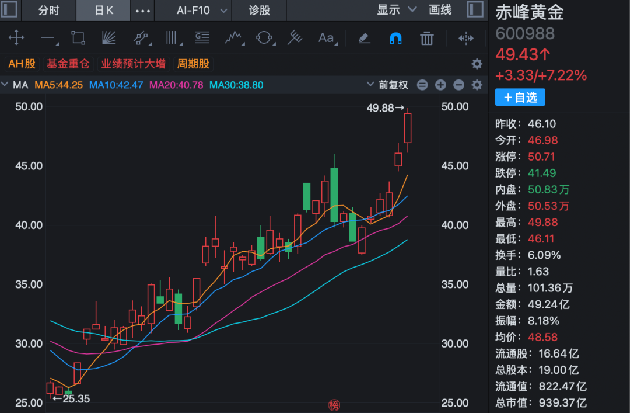Click the 涨停 value 50.71
Viewport: 630px width, 413px height.
pyautogui.click(x=541, y=157)
